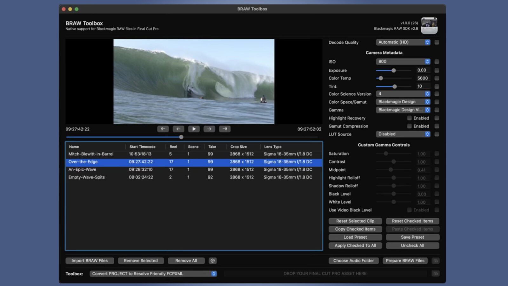Click Remove All button

[x=186, y=261]
